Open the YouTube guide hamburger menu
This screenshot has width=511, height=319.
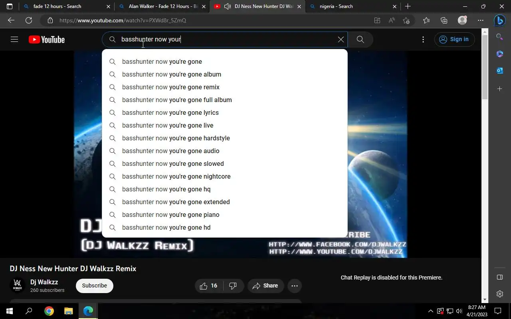(x=14, y=39)
